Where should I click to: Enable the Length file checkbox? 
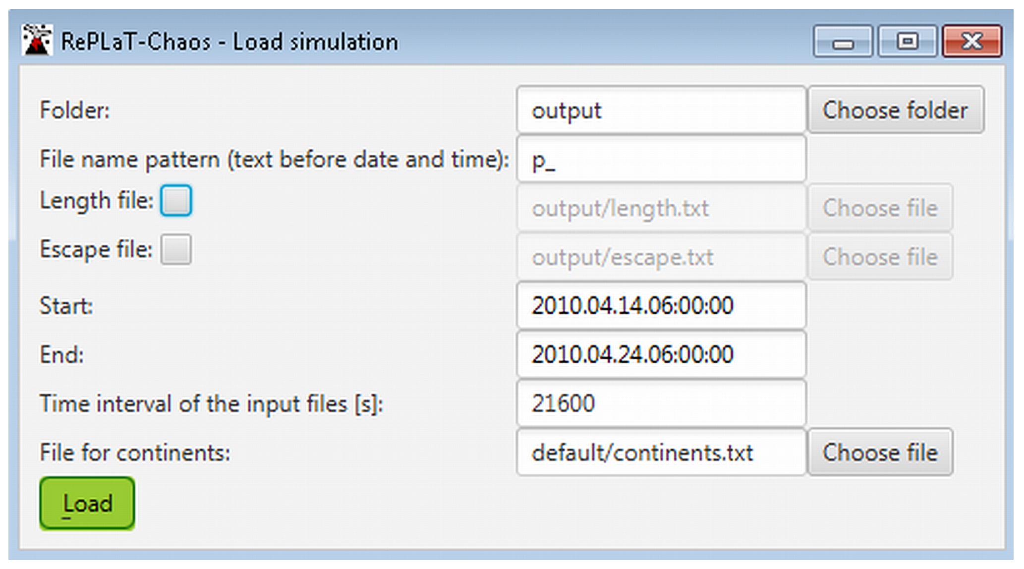pos(175,201)
